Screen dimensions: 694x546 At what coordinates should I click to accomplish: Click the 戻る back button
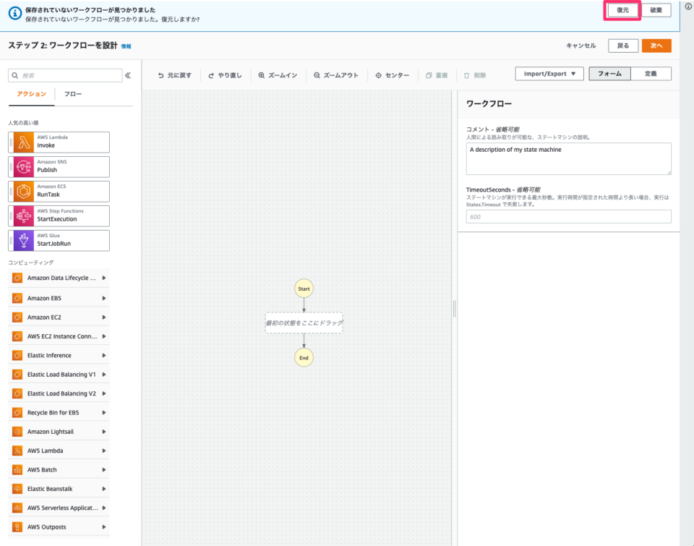pos(622,46)
